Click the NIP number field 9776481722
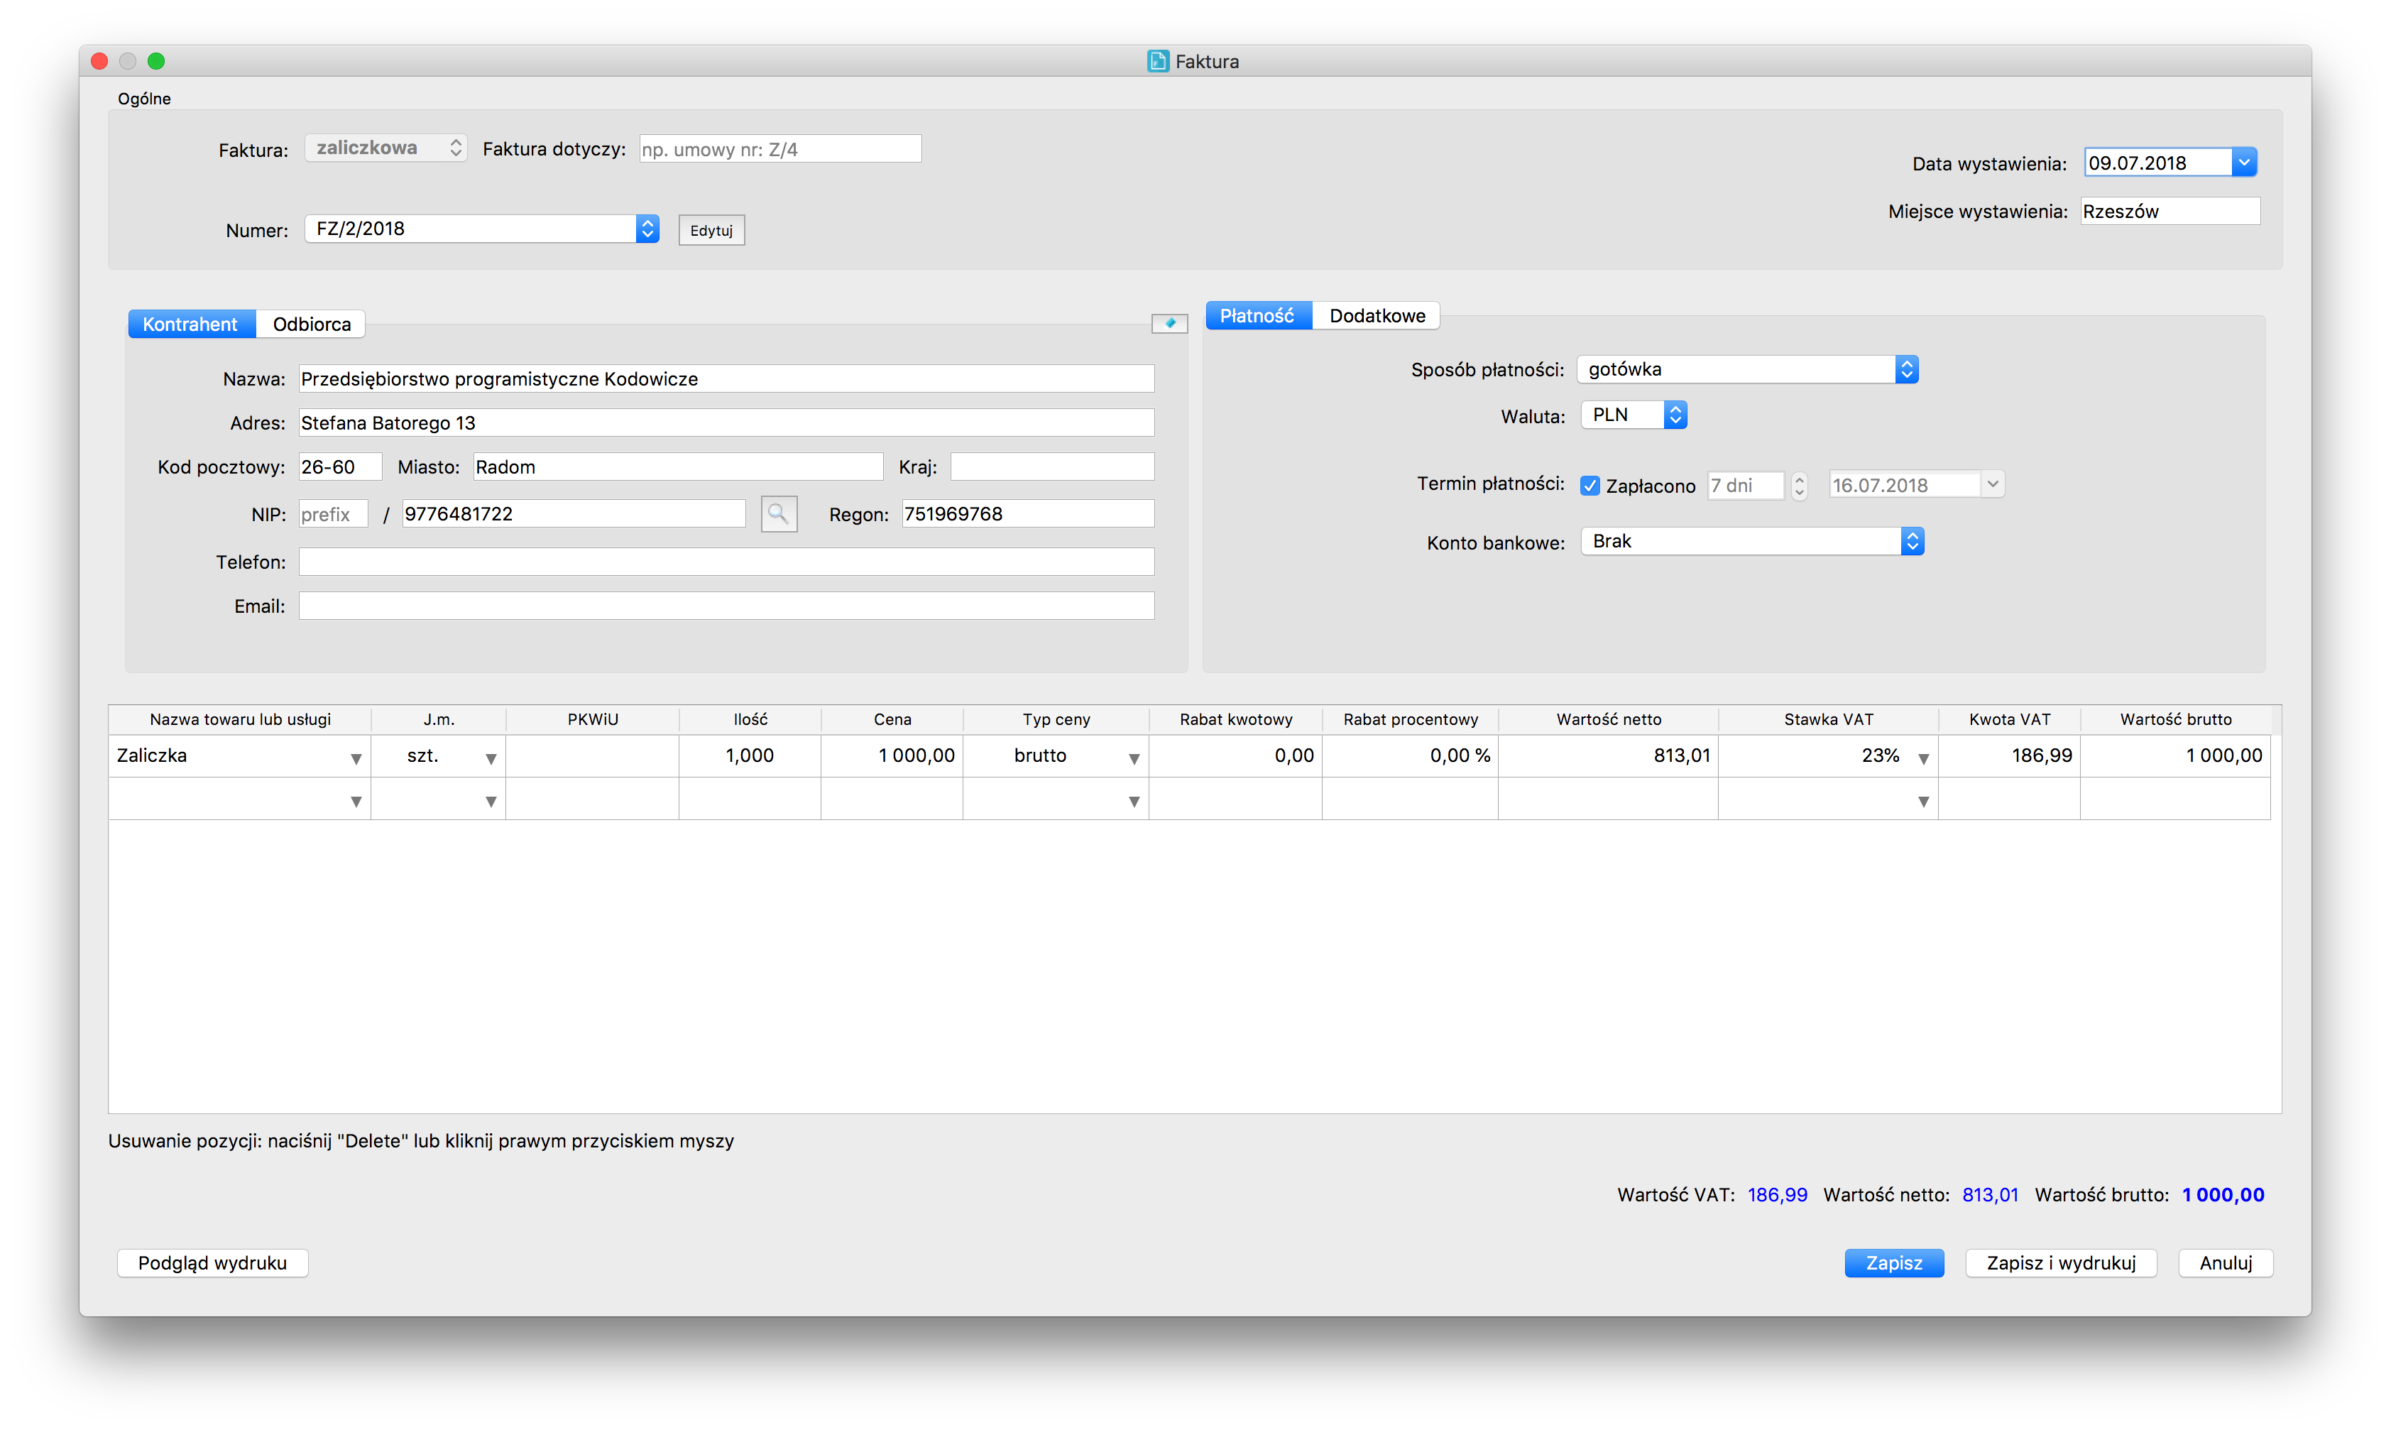2391x1430 pixels. (x=574, y=513)
